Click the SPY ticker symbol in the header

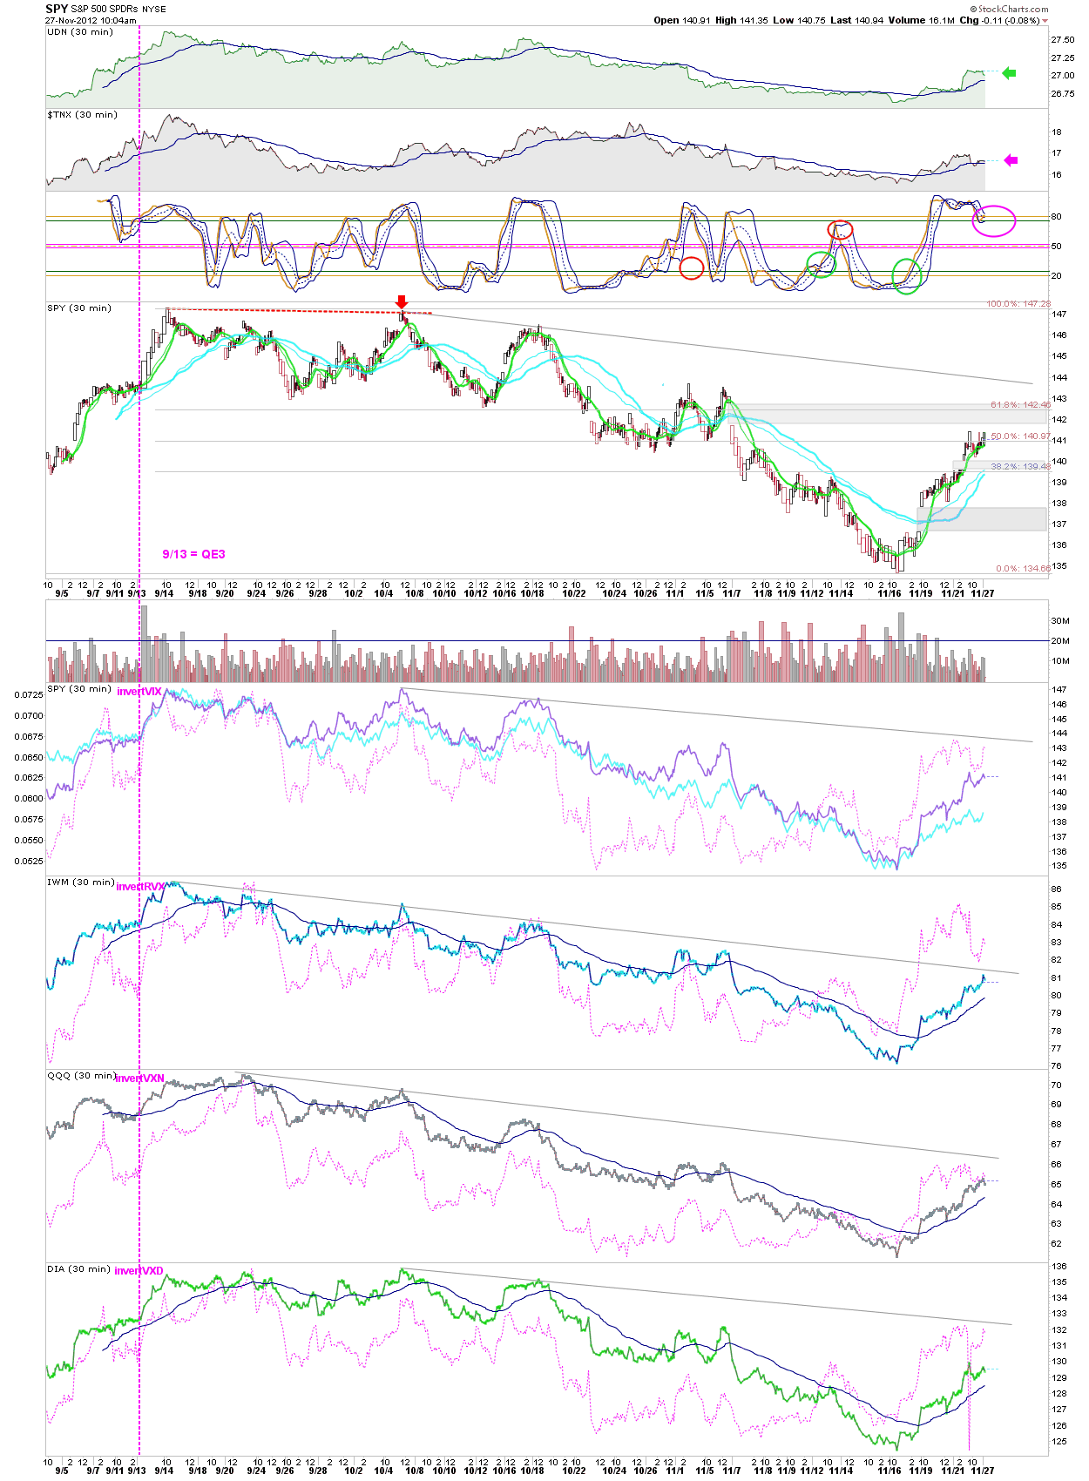tap(57, 9)
